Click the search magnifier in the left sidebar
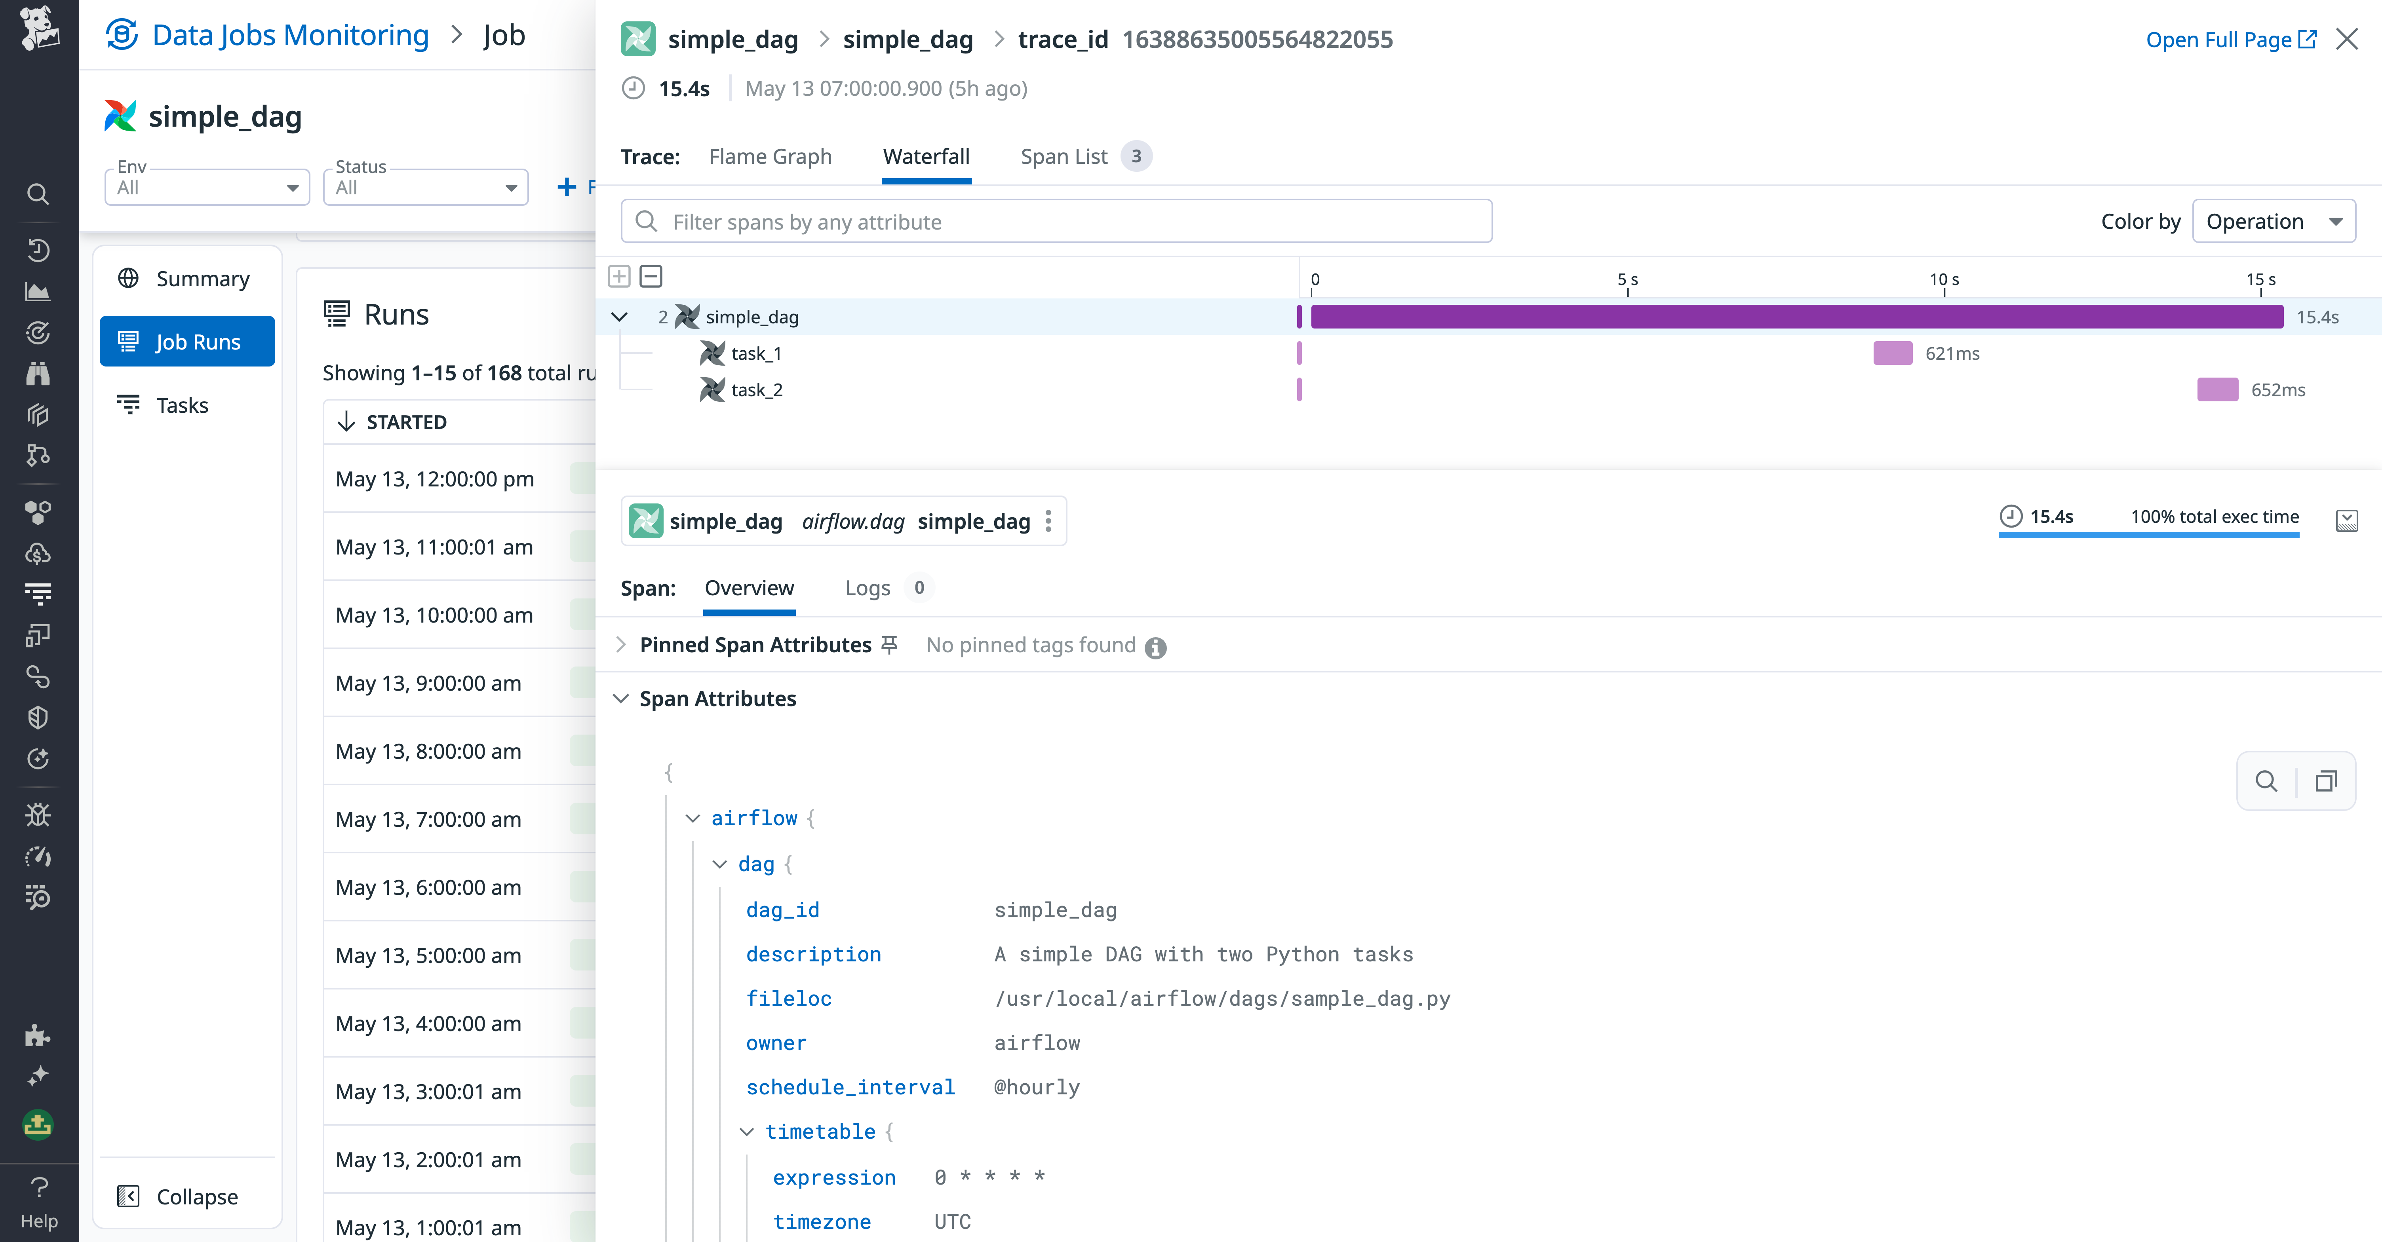2382x1242 pixels. click(x=38, y=194)
